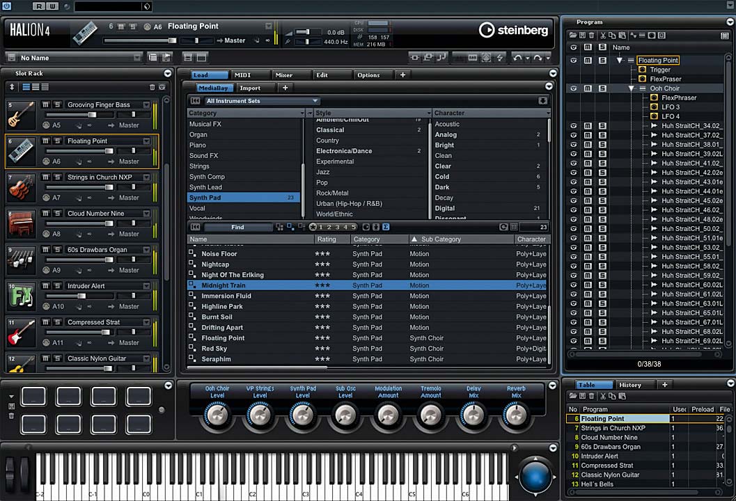Click the Steinberg logo
This screenshot has width=736, height=501.
(x=513, y=30)
